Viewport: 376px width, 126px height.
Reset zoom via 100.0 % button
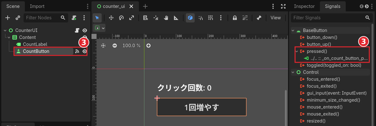(x=131, y=46)
